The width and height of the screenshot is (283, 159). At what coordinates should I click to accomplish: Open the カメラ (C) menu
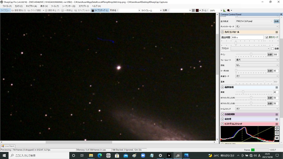[x=19, y=6]
